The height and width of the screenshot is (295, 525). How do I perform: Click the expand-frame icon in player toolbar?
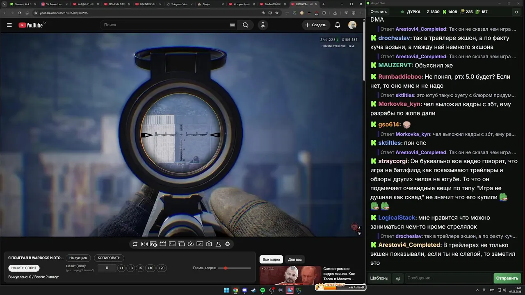(x=172, y=244)
